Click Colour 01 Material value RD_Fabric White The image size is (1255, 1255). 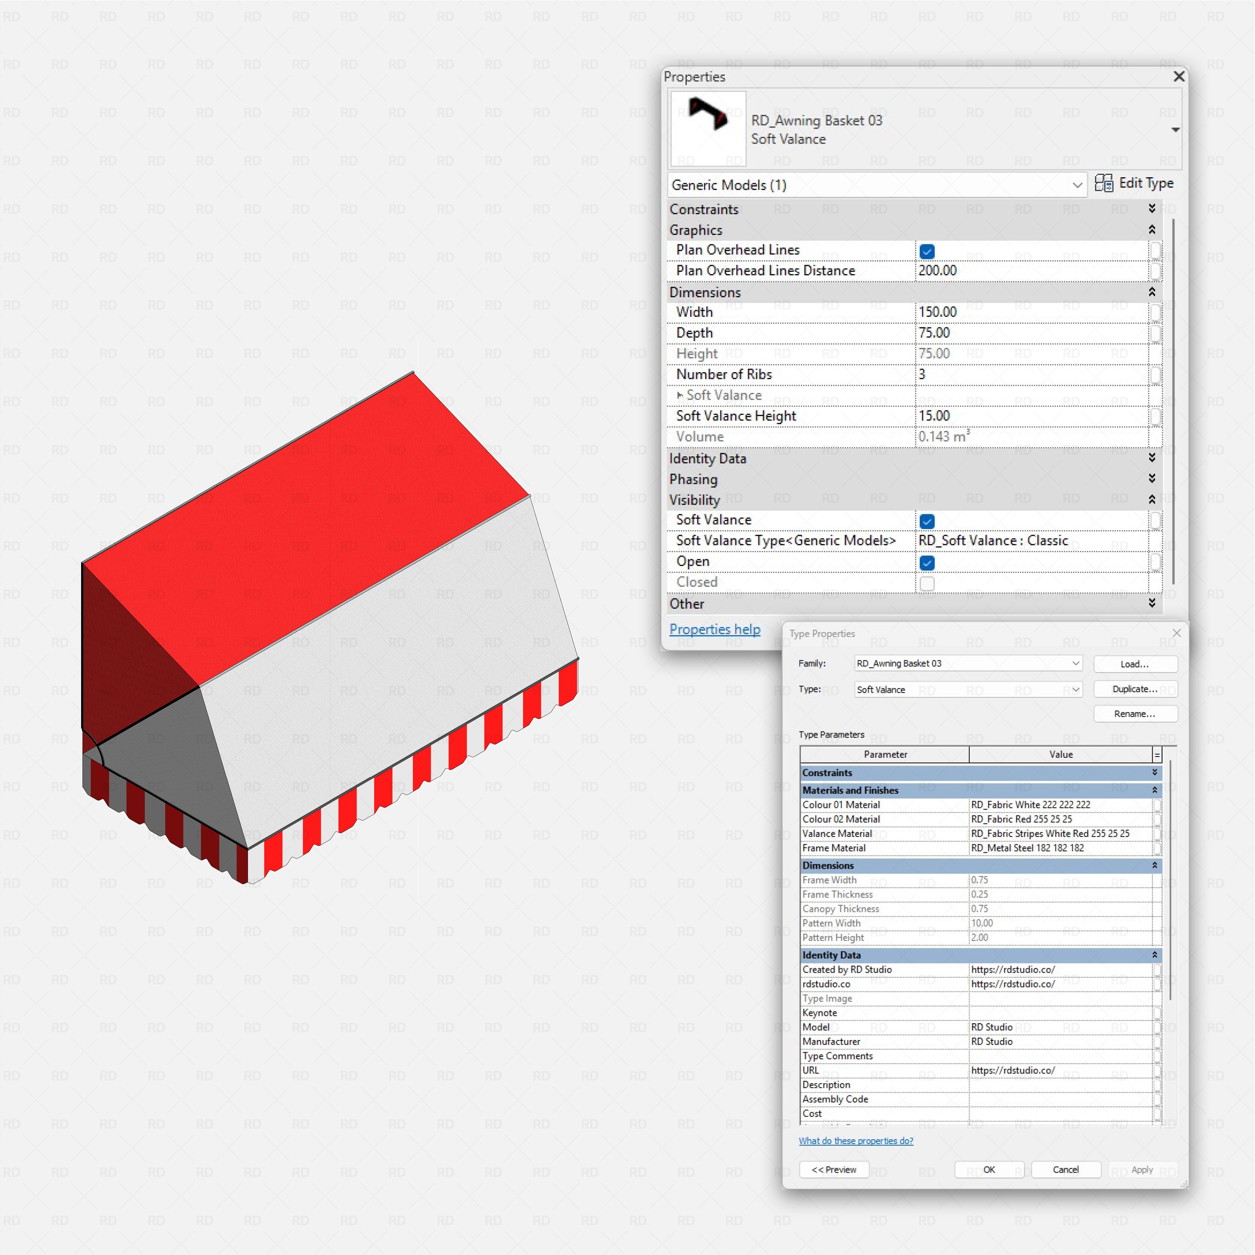(x=1060, y=805)
